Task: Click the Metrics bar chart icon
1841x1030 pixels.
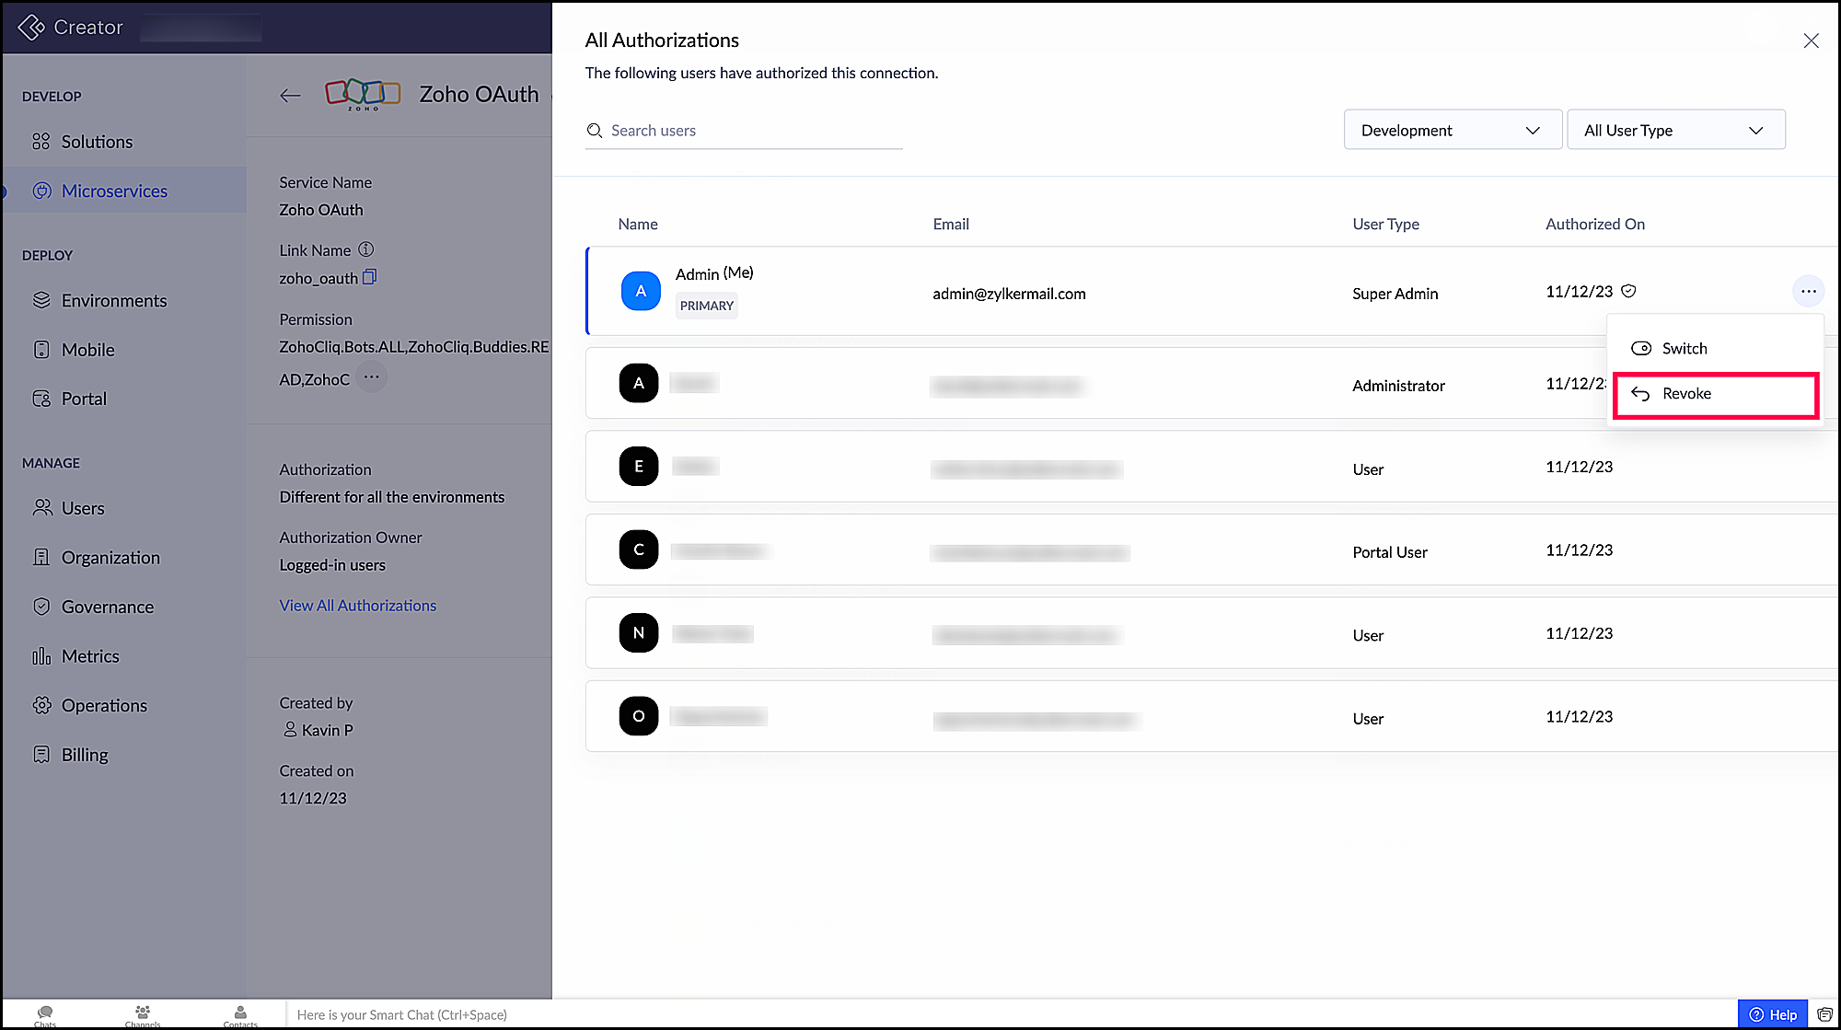Action: coord(41,656)
